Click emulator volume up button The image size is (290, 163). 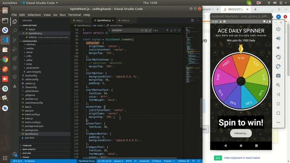click(x=278, y=38)
